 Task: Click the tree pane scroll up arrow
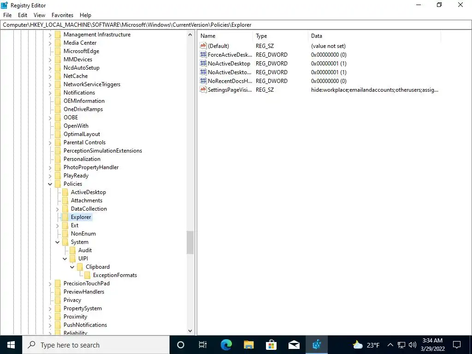click(x=190, y=35)
